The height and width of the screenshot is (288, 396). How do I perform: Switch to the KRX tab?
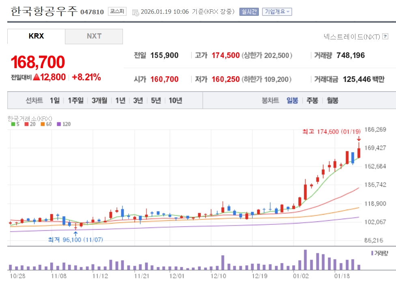[36, 36]
